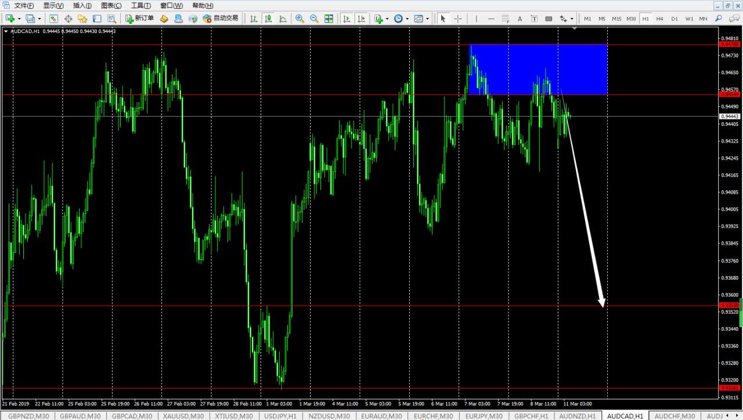Click the templates icon
This screenshot has width=743, height=420.
419,19
